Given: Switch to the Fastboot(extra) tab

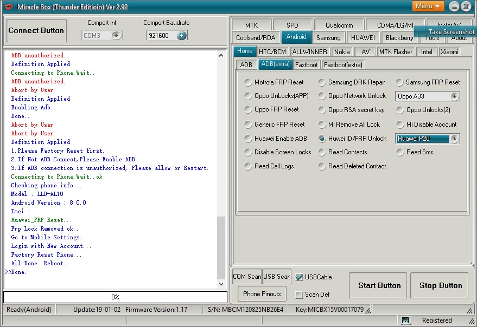Looking at the screenshot, I should [x=343, y=65].
